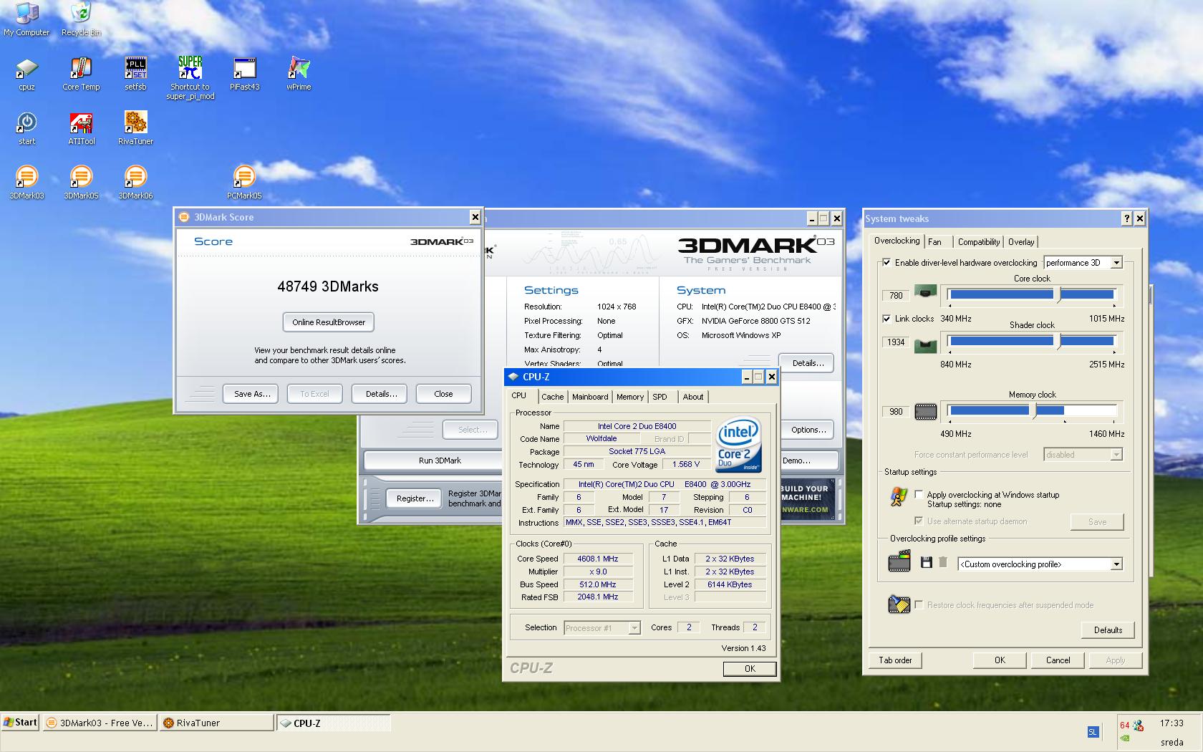Open the Recycle Bin icon
Screen dimensions: 1203x752
pyautogui.click(x=81, y=20)
